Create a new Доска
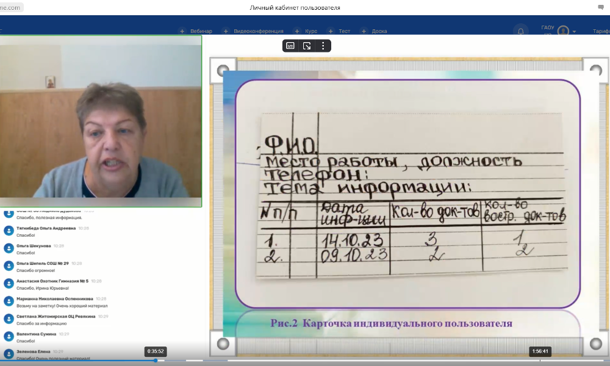610x366 pixels. [x=374, y=31]
